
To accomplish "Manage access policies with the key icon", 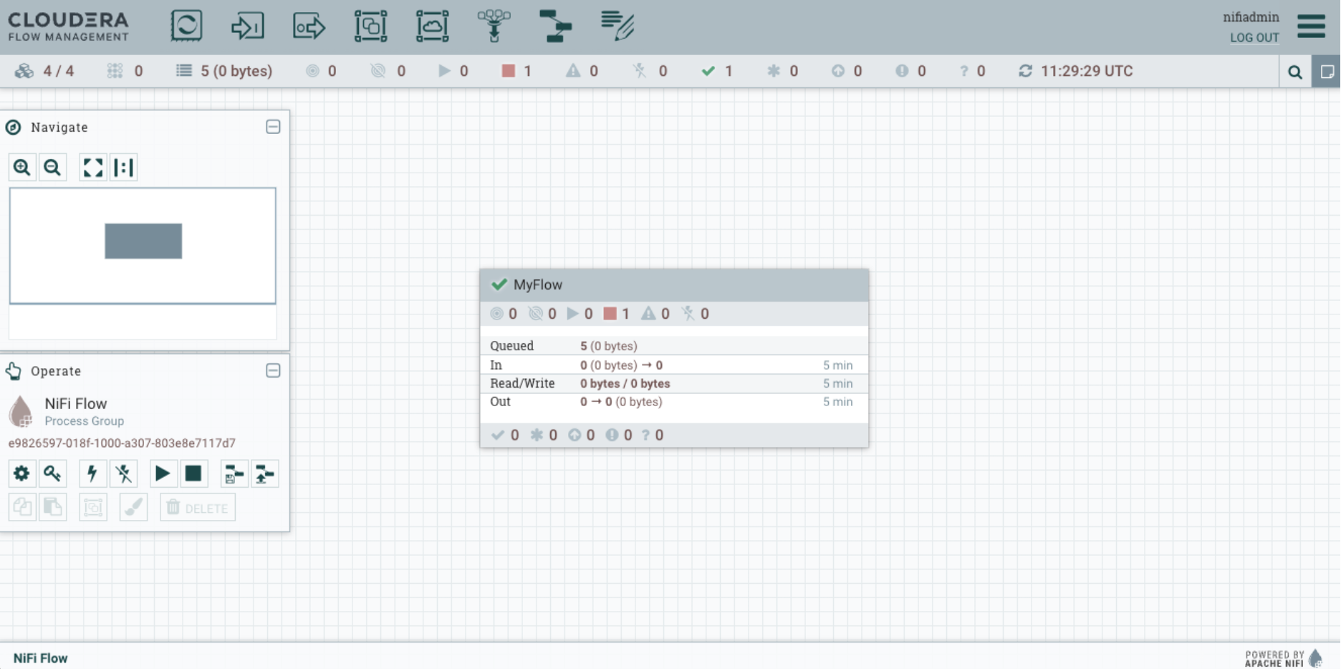I will tap(52, 473).
